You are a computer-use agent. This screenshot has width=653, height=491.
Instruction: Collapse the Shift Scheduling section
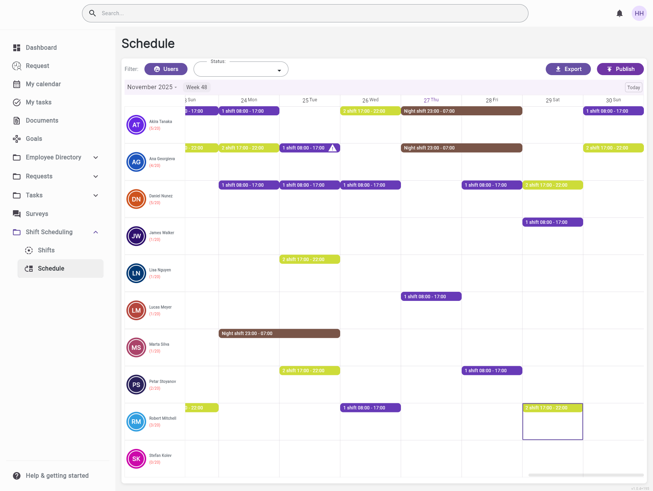coord(96,232)
